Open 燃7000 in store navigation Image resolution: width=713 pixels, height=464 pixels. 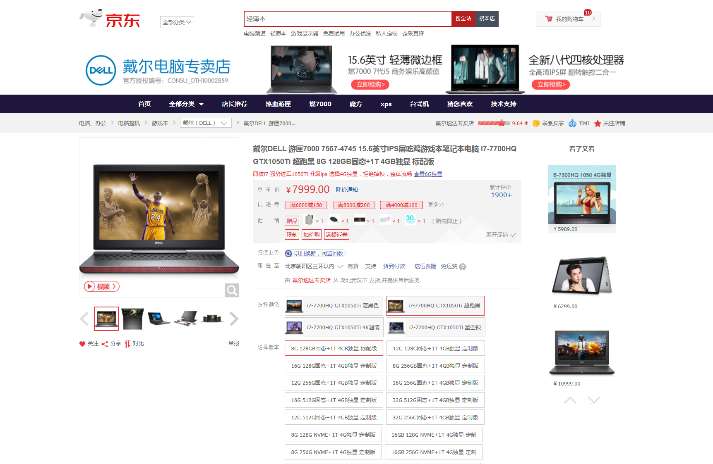pos(320,104)
